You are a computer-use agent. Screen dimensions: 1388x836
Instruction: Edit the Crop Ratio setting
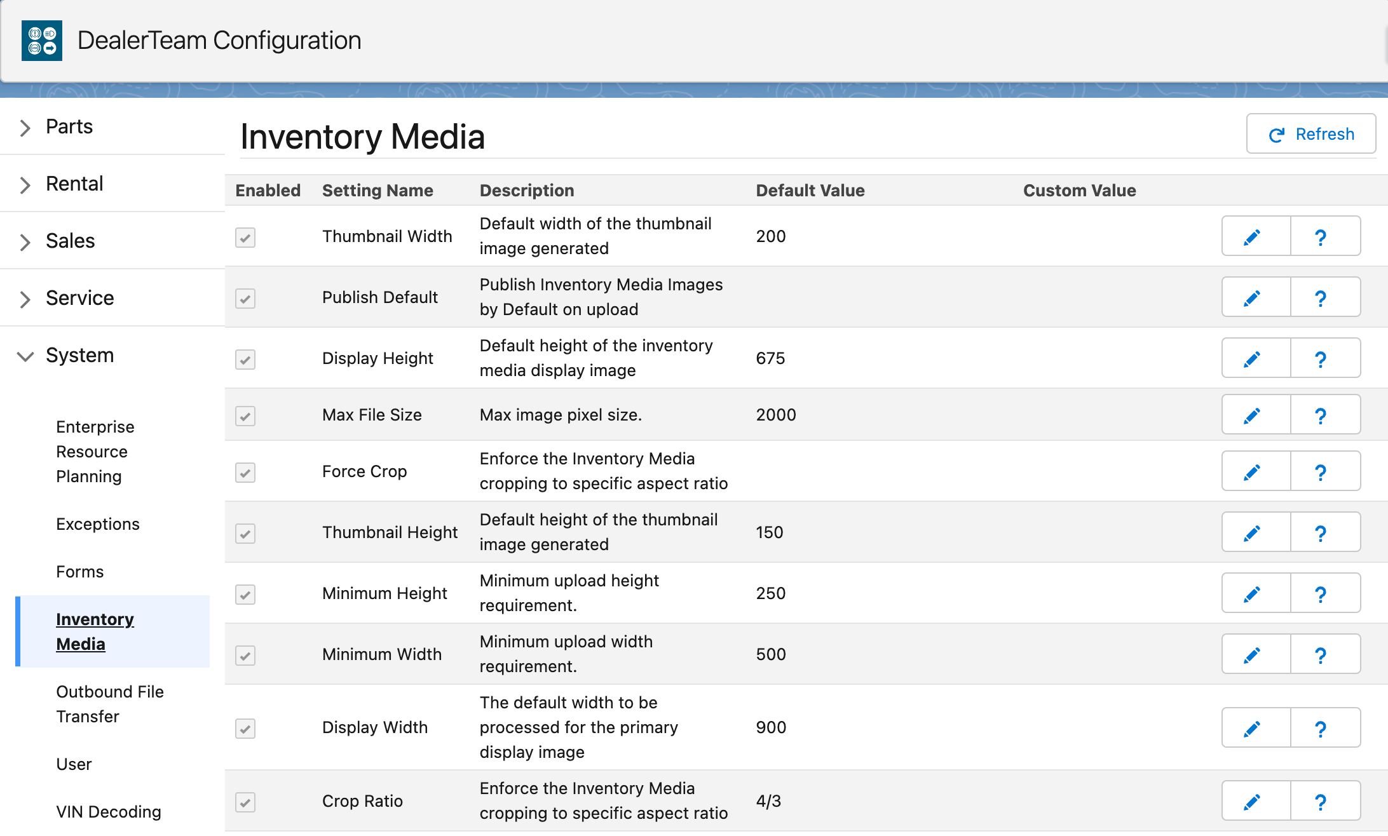1256,801
